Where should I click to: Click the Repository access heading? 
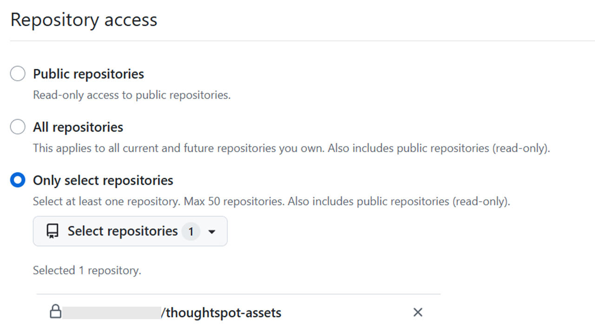click(x=84, y=20)
